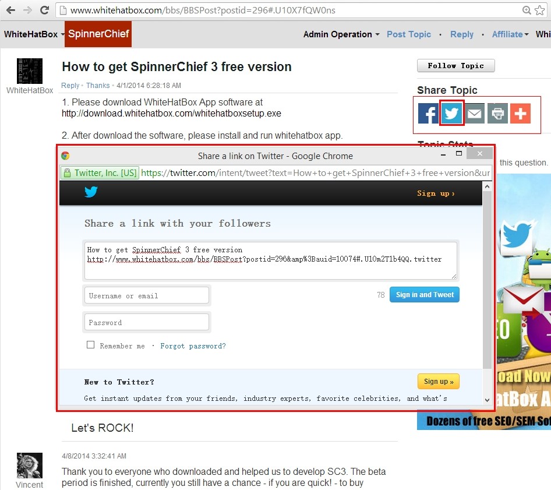
Task: Click the printer icon to print topic
Action: click(497, 113)
